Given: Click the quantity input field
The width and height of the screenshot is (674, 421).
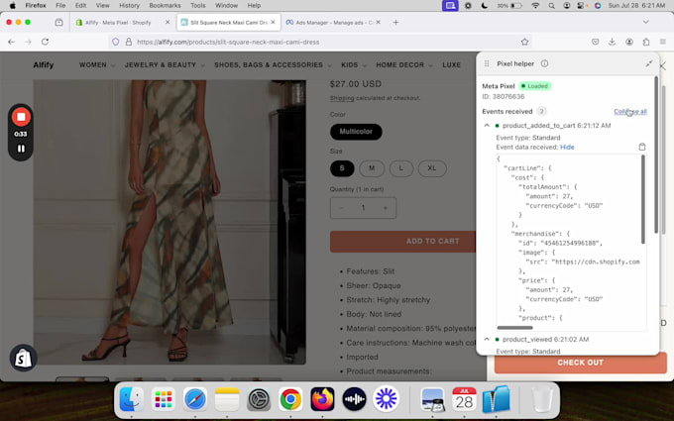Looking at the screenshot, I should [363, 208].
